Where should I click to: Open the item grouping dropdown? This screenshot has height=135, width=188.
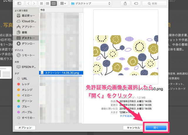click(x=63, y=4)
